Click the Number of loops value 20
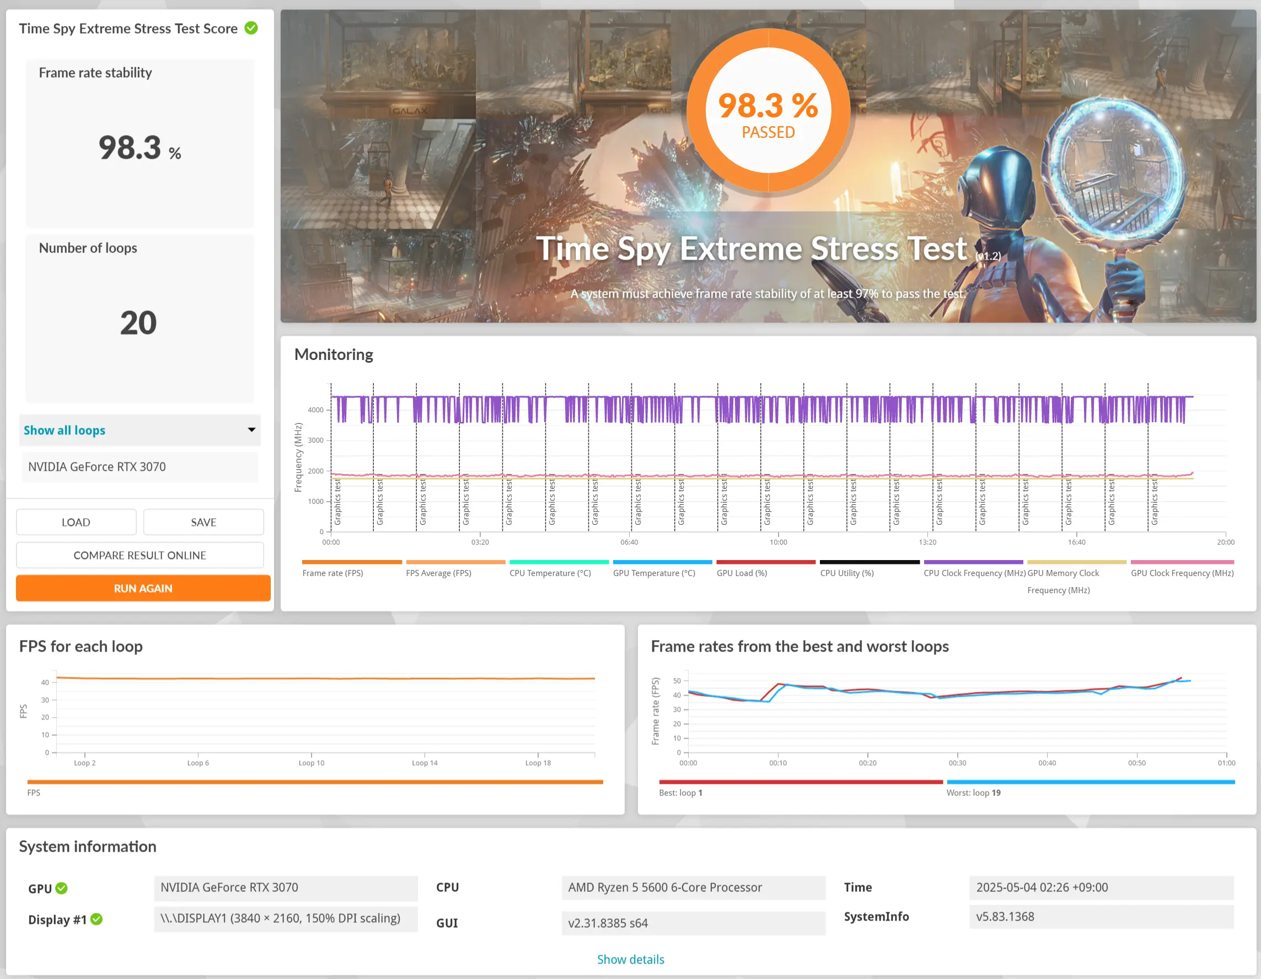Viewport: 1261px width, 979px height. [x=138, y=322]
